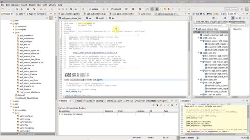Click the tree layout icon in hierarchy toolbar
Screen dimensions: 250x140
pyautogui.click(x=240, y=18)
